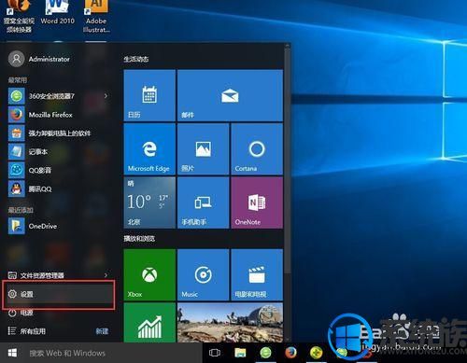Image resolution: width=467 pixels, height=363 pixels.
Task: Open the Music tile
Action: click(204, 274)
